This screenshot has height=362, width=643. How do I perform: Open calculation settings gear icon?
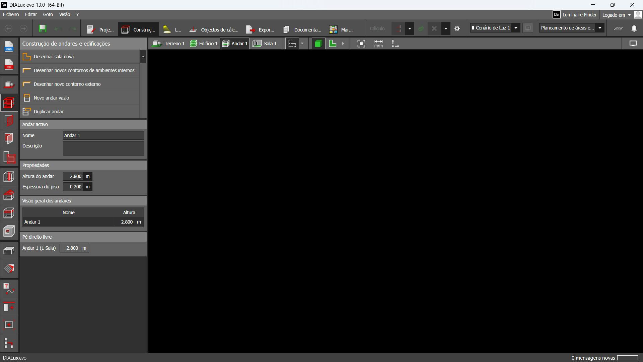click(x=457, y=29)
